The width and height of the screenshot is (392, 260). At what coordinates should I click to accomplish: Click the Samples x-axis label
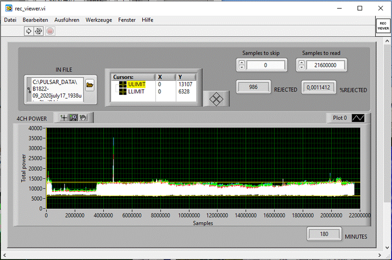point(203,223)
